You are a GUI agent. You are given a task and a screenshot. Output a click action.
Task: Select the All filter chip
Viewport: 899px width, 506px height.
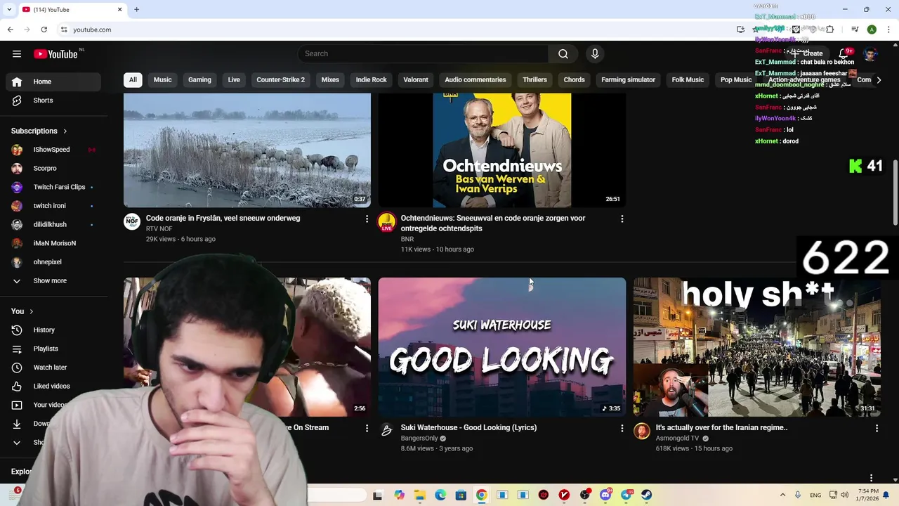click(133, 80)
